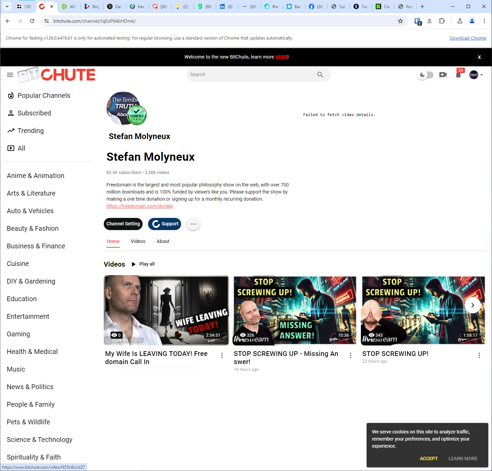This screenshot has width=492, height=471.
Task: Select Arts & Literature category
Action: click(x=31, y=194)
